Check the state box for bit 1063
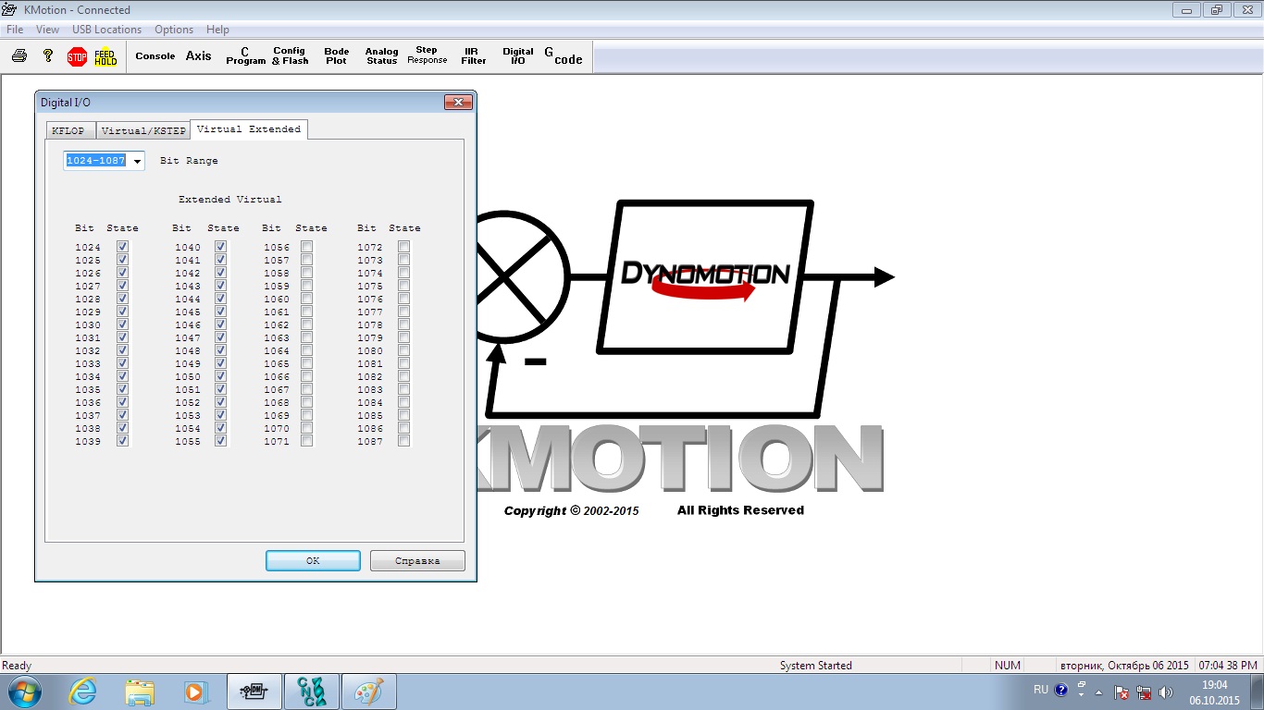Screen dimensions: 1264x710 [x=306, y=337]
